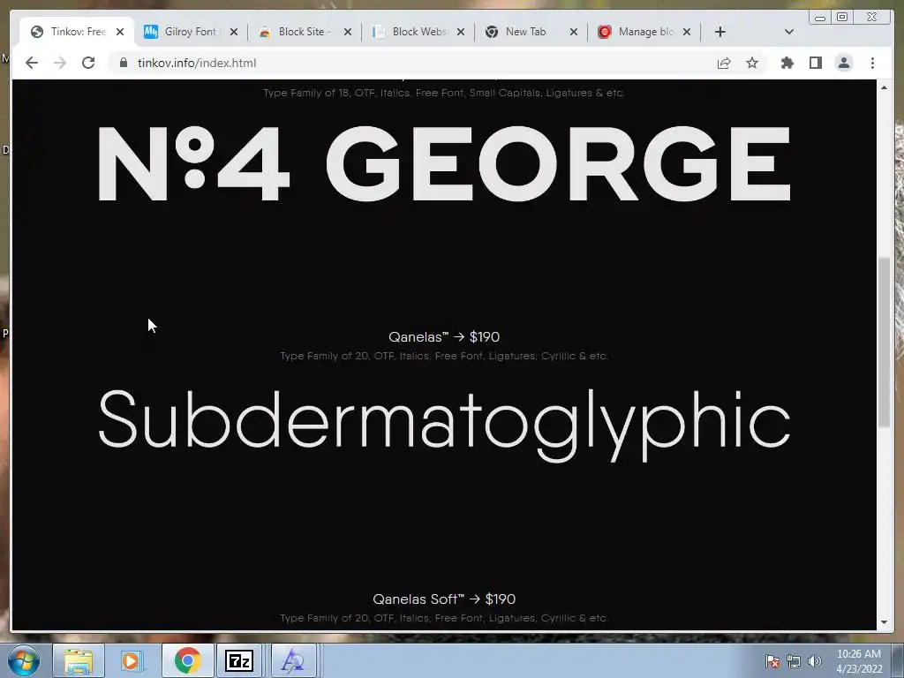Image resolution: width=904 pixels, height=678 pixels.
Task: Open the Extensions puzzle icon
Action: click(787, 63)
